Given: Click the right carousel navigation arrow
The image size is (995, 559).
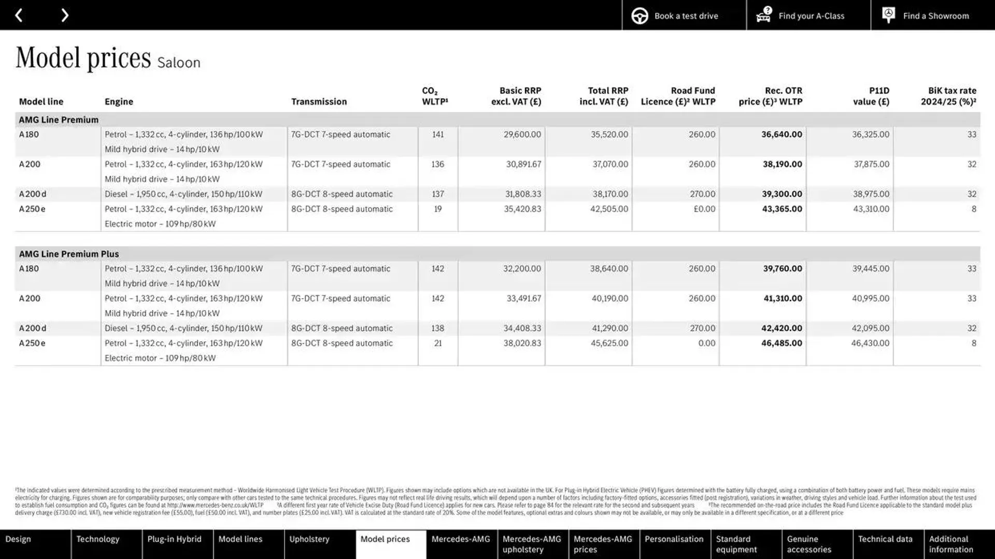Looking at the screenshot, I should pyautogui.click(x=65, y=15).
